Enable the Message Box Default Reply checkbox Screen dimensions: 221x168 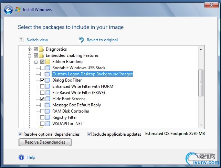coord(42,105)
